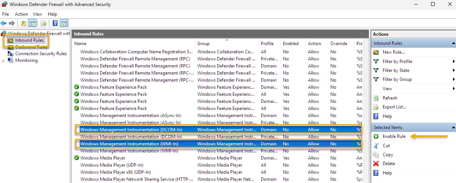This screenshot has height=183, width=456.
Task: Open the Filter by State submenu arrow
Action: [x=454, y=70]
